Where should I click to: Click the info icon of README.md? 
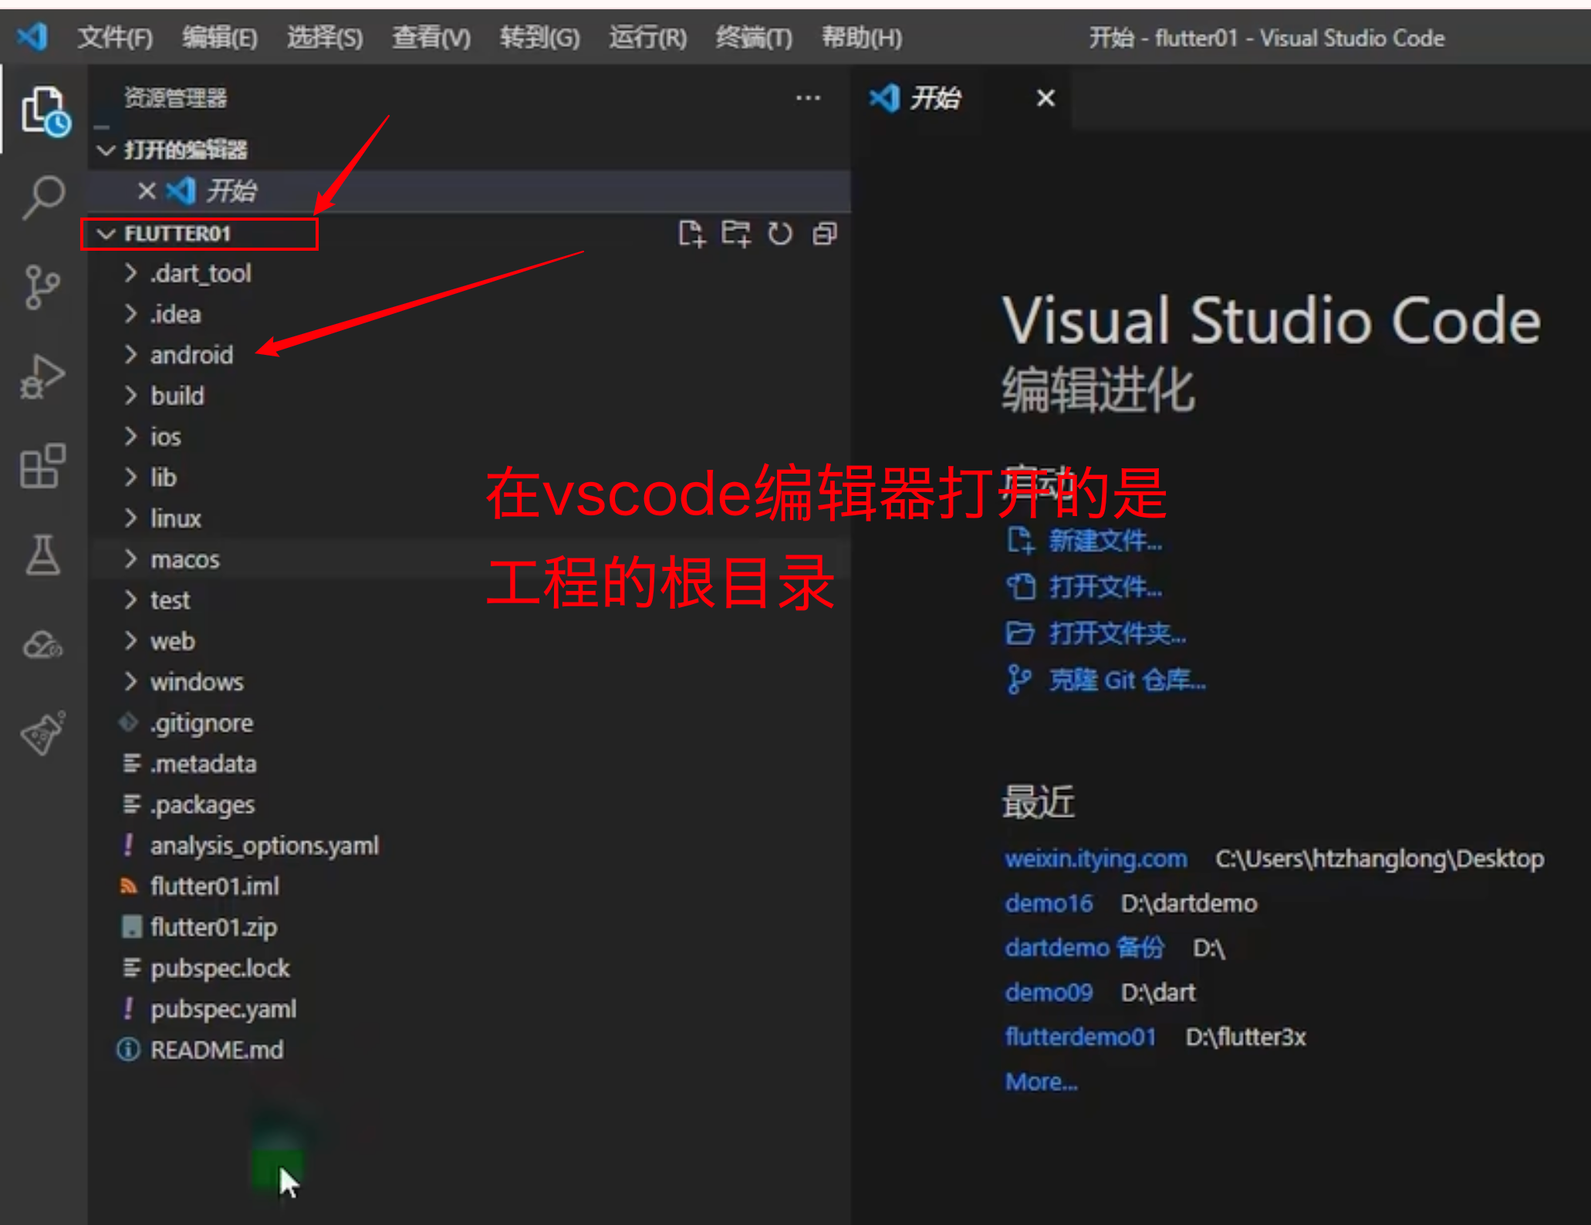129,1049
